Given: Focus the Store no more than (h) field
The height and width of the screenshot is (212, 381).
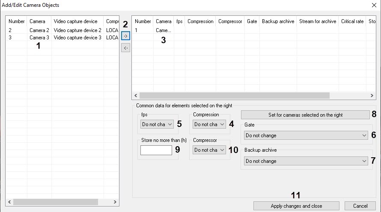Looking at the screenshot, I should tap(156, 150).
